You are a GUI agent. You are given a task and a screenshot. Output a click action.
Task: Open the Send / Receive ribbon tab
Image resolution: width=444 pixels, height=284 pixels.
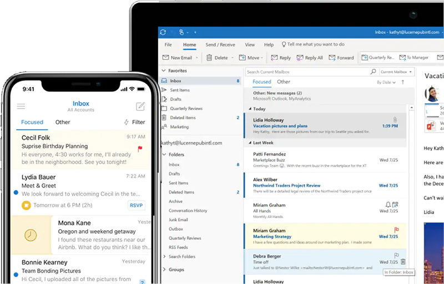point(220,44)
